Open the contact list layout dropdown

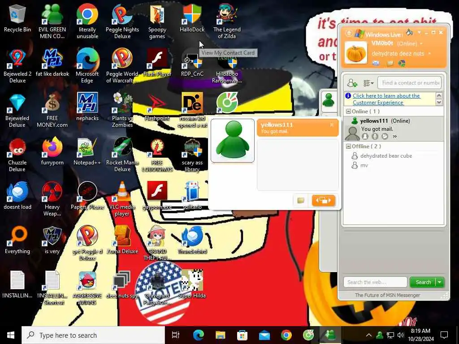368,83
